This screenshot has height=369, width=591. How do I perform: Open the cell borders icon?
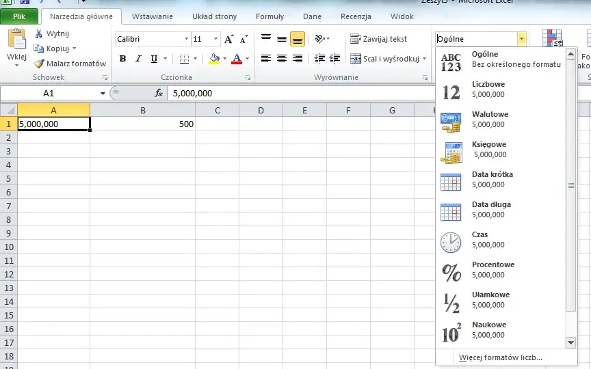point(184,59)
